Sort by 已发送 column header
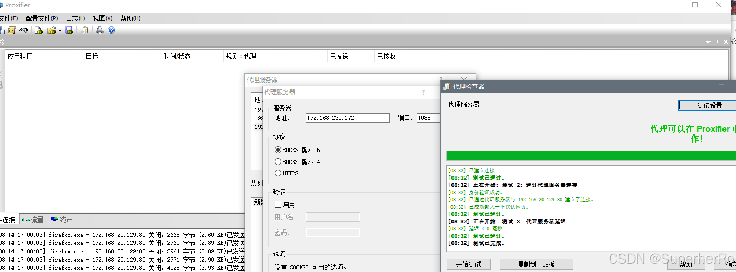 click(351, 56)
